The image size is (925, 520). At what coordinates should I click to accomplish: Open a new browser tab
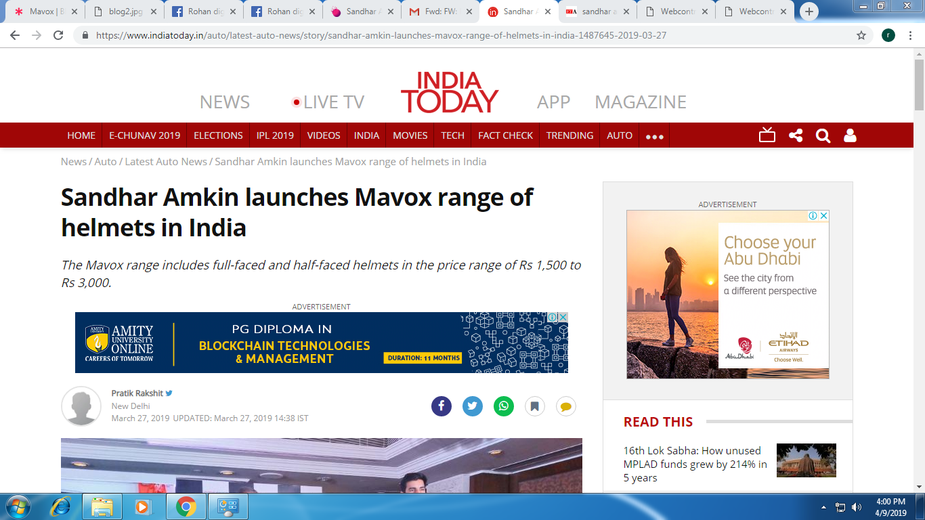point(809,12)
